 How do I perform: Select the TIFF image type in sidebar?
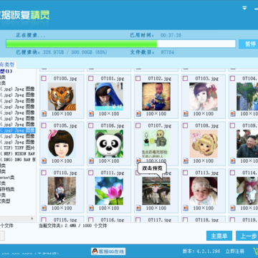click(17, 148)
